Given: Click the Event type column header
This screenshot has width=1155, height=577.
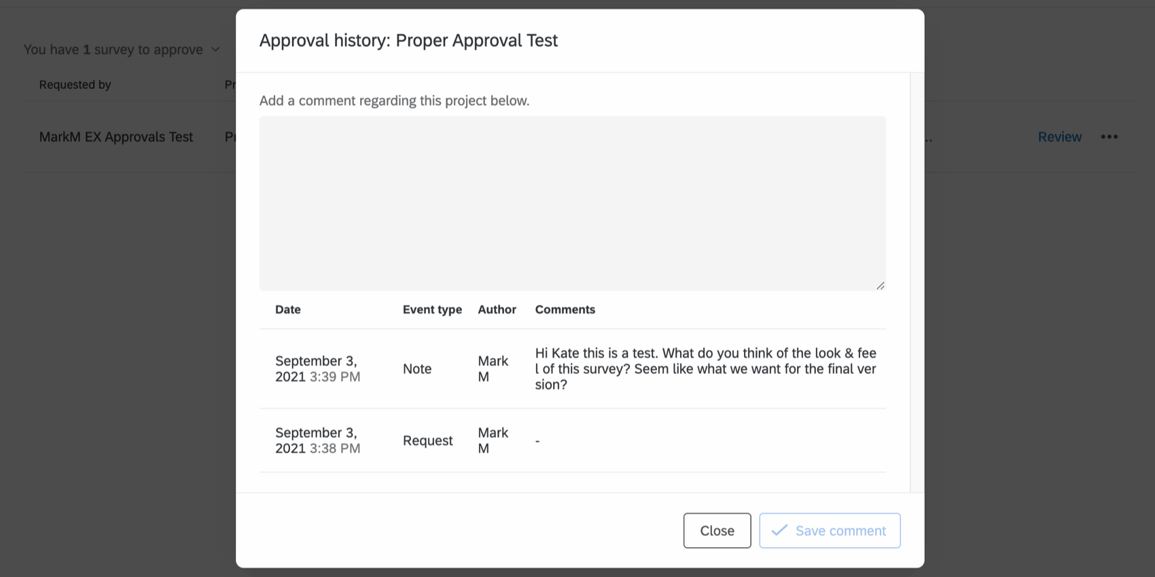Looking at the screenshot, I should (x=432, y=310).
